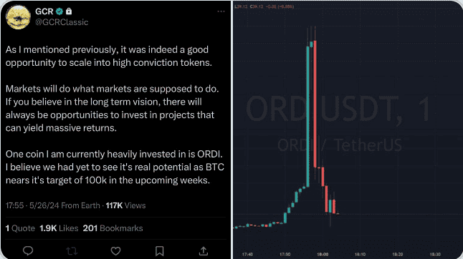Viewport: 463px width, 259px height.
Task: Open the three-dot more options menu
Action: pyautogui.click(x=221, y=11)
